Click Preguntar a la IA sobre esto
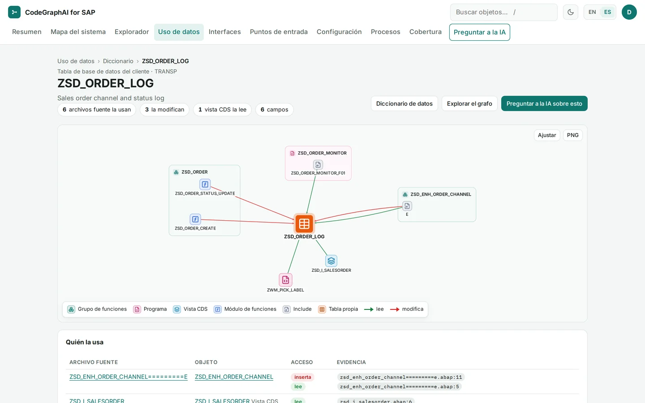 (544, 103)
